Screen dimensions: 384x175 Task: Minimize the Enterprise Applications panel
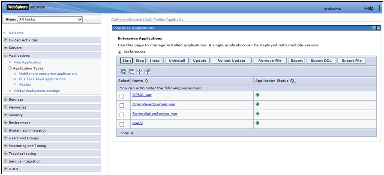point(378,28)
